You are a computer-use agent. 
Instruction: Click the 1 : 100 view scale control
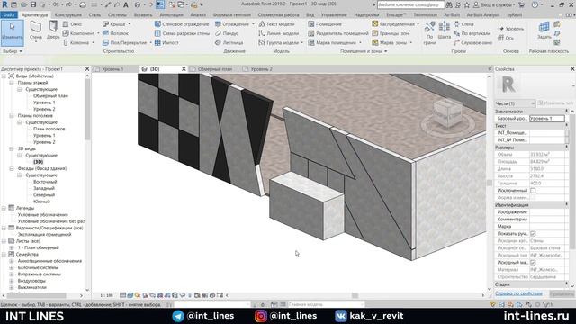[x=106, y=295]
